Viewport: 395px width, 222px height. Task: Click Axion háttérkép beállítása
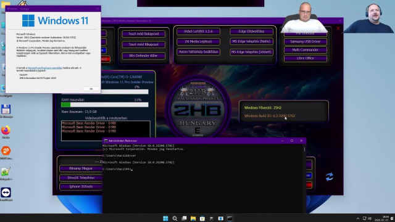(198, 52)
